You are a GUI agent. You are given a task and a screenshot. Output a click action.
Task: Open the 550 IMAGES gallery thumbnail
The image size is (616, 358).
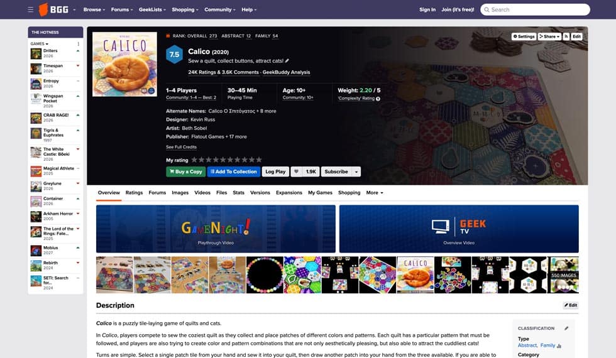[x=564, y=275]
